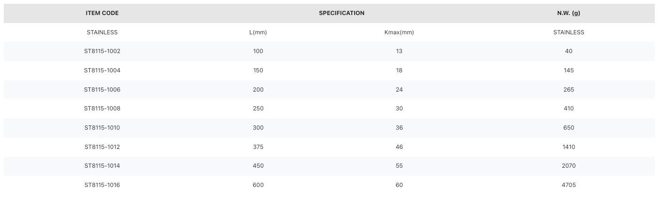Image resolution: width=659 pixels, height=202 pixels.
Task: Click the 375 length value
Action: 258,147
